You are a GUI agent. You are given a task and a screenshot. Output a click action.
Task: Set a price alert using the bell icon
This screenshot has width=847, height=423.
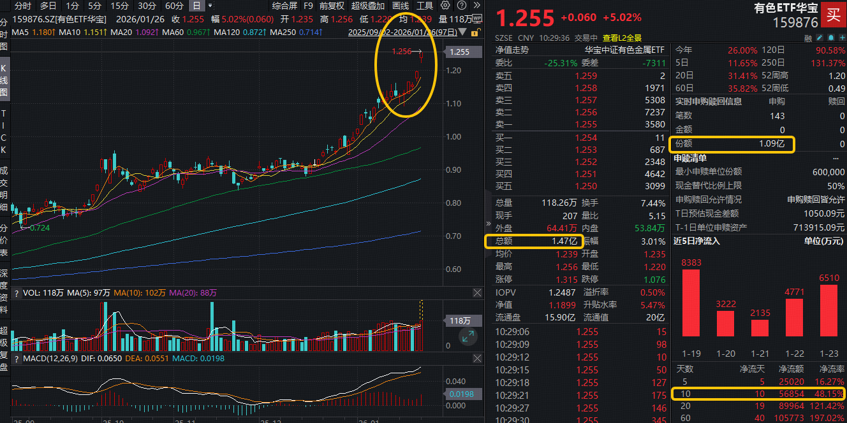[831, 38]
